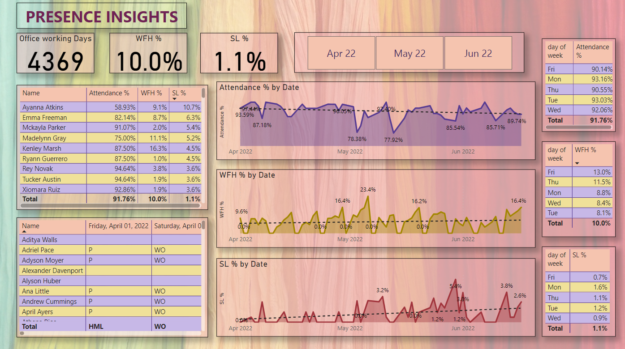Click the 5.4% spike on SL chart

tap(456, 280)
